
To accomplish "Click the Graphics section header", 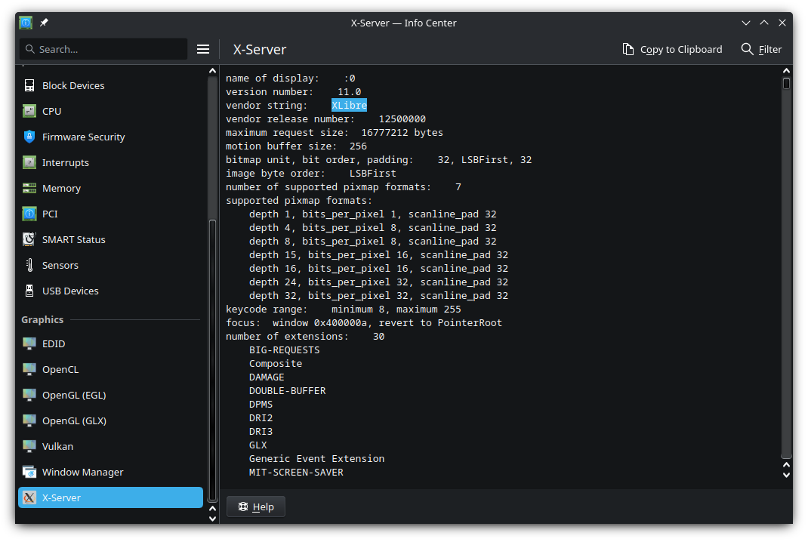I will click(42, 320).
